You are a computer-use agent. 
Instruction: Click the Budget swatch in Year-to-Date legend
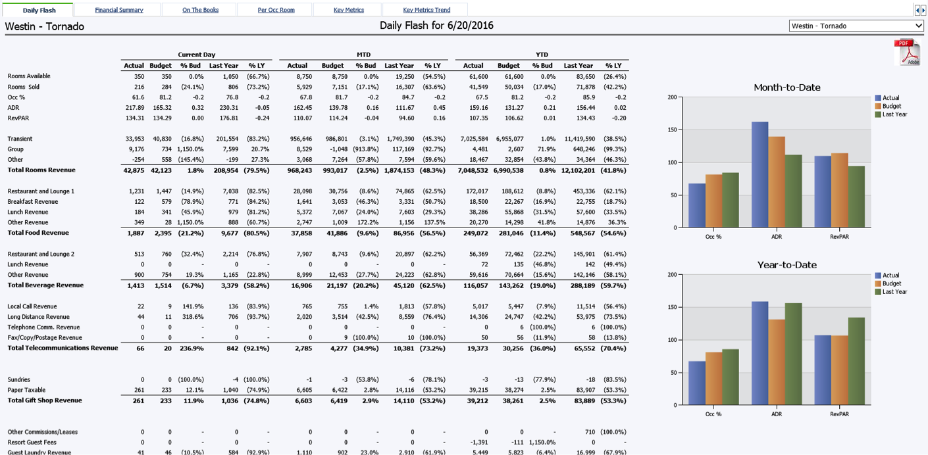click(878, 283)
